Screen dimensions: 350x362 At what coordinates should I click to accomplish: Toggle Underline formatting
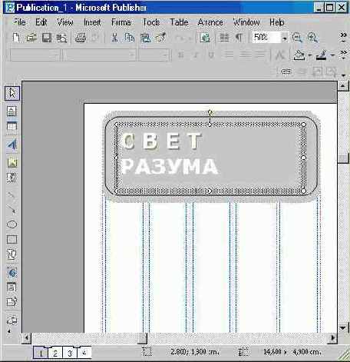click(211, 55)
